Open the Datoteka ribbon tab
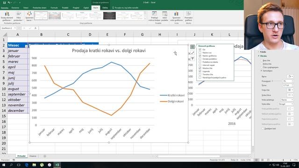Viewport: 299px width, 168px height. (x=4, y=8)
